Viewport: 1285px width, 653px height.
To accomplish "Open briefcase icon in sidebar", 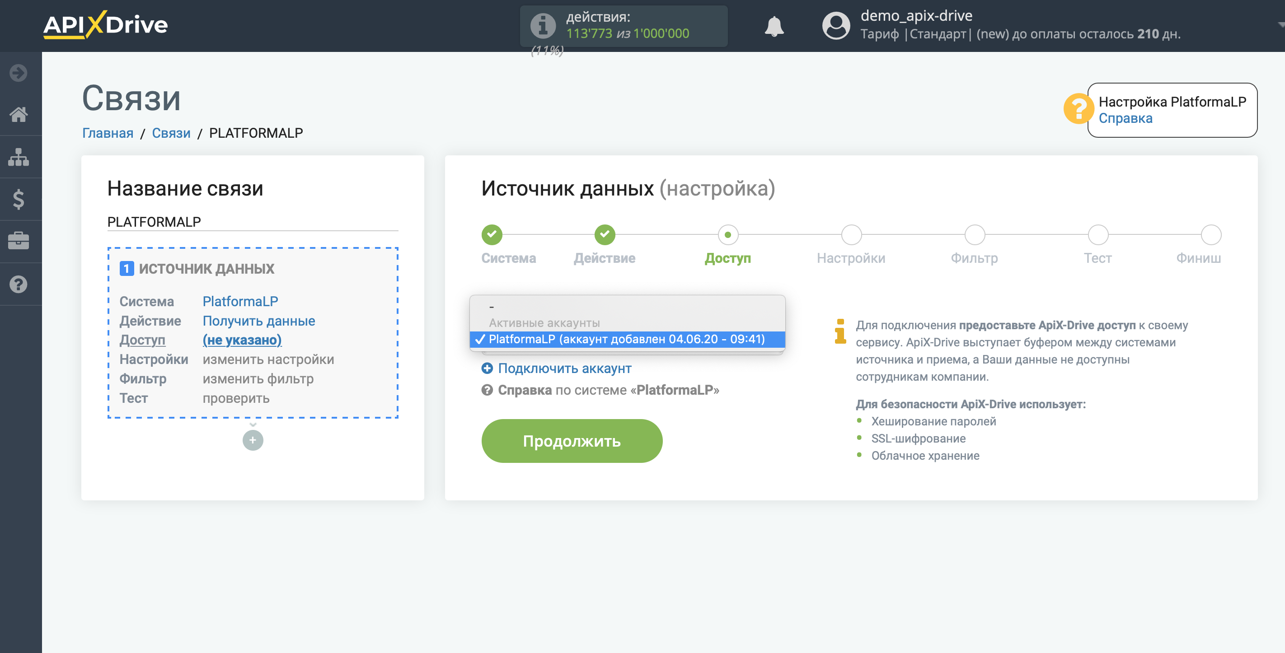I will (x=19, y=241).
